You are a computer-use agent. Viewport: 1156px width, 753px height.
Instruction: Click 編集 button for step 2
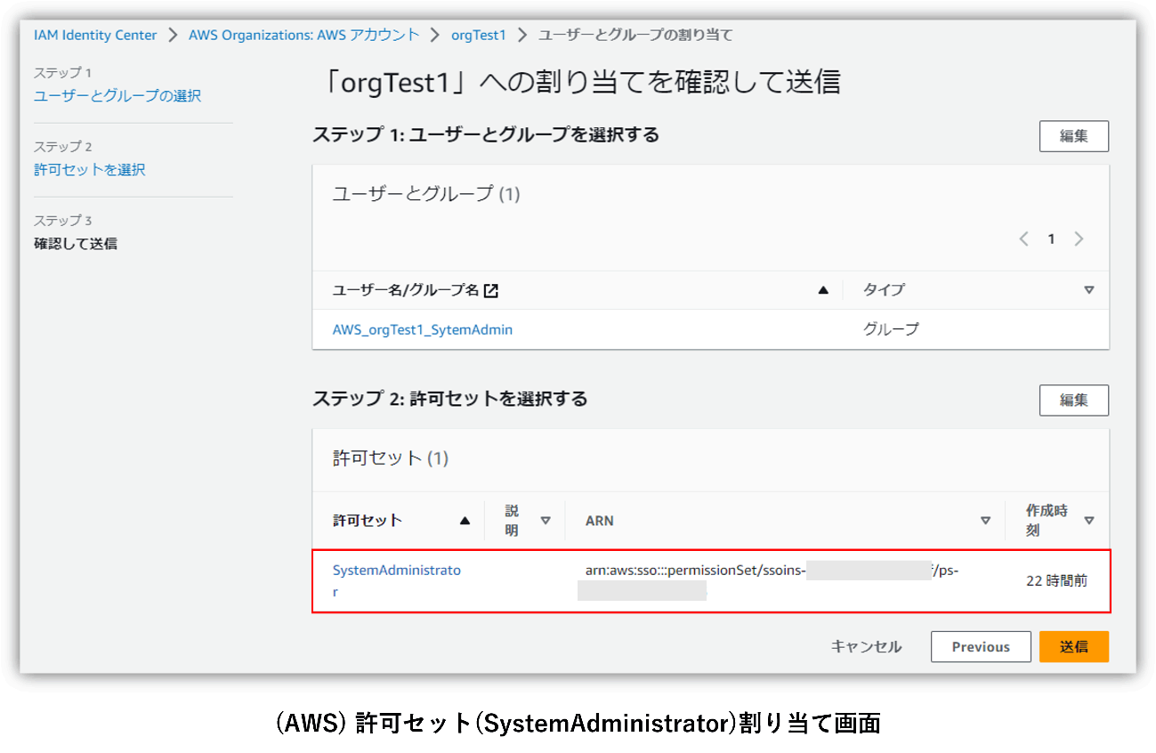click(1073, 401)
